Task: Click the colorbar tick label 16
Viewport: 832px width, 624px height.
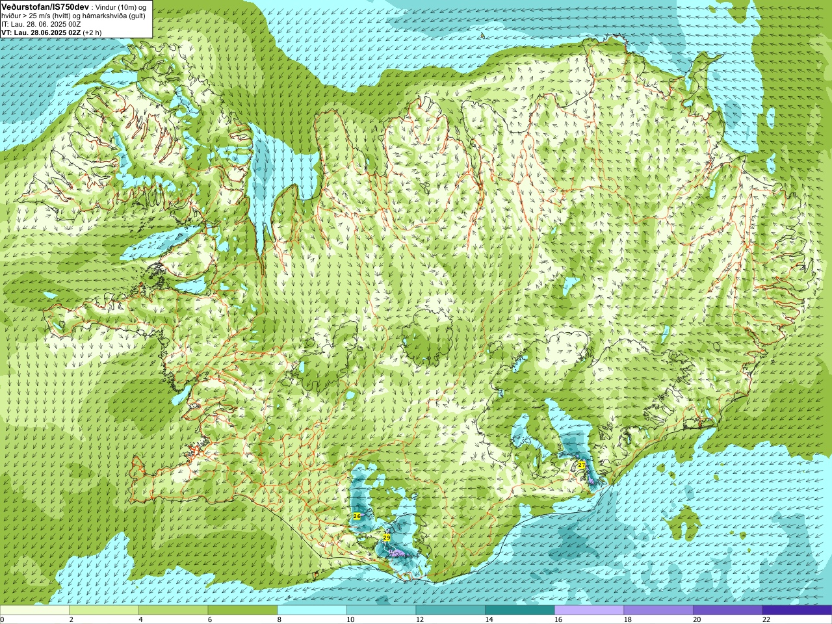Action: click(x=558, y=619)
